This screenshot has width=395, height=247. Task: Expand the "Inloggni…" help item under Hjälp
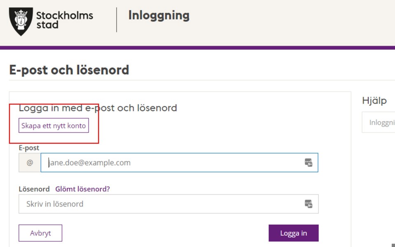(x=381, y=123)
